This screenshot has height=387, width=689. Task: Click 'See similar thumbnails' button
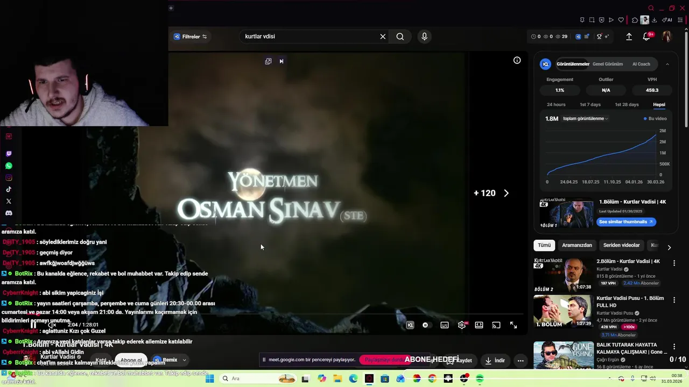coord(626,221)
